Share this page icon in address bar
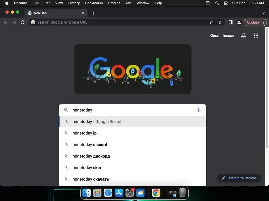This screenshot has width=269, height=201. click(x=211, y=22)
